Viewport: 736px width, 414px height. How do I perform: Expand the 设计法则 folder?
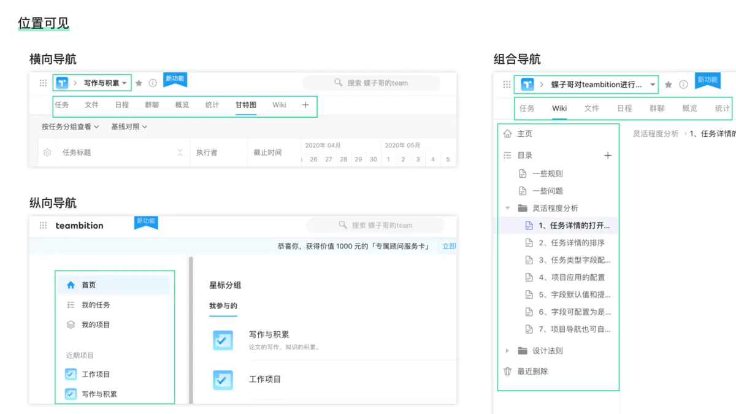pyautogui.click(x=507, y=351)
